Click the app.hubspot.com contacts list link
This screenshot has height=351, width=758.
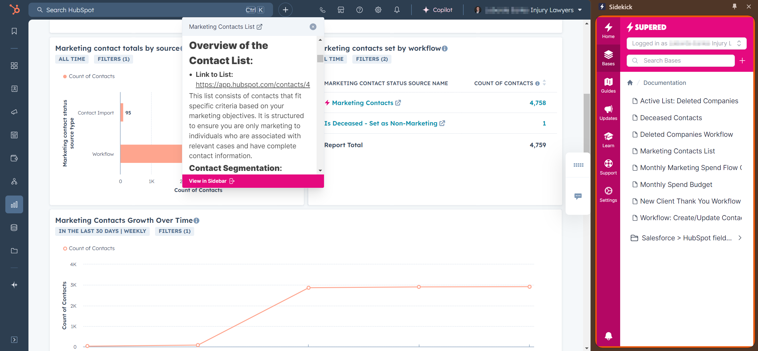(253, 85)
